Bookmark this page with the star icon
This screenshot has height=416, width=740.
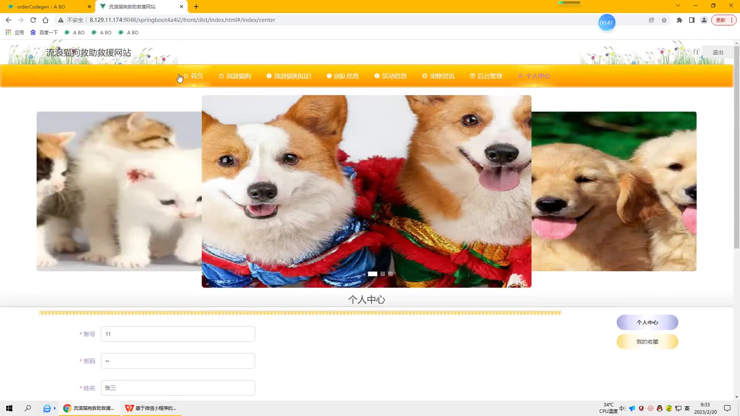664,20
